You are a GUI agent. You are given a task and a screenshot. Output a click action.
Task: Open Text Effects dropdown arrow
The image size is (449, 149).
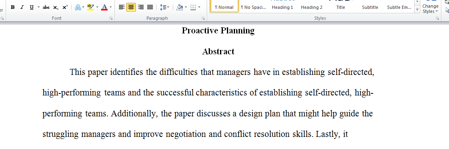tap(83, 7)
